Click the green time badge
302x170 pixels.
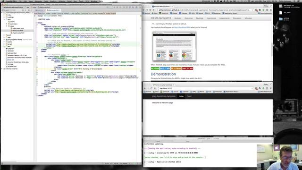click(155, 68)
